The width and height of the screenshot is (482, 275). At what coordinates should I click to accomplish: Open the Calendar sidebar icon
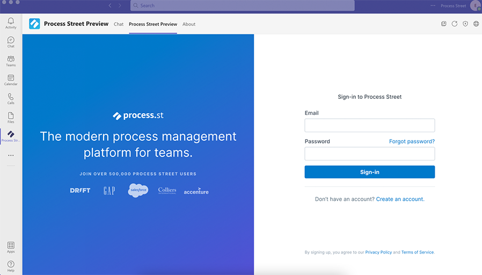click(11, 80)
